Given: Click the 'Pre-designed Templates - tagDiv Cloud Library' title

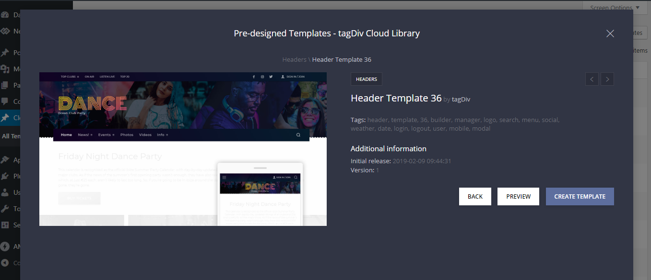Looking at the screenshot, I should pos(327,34).
